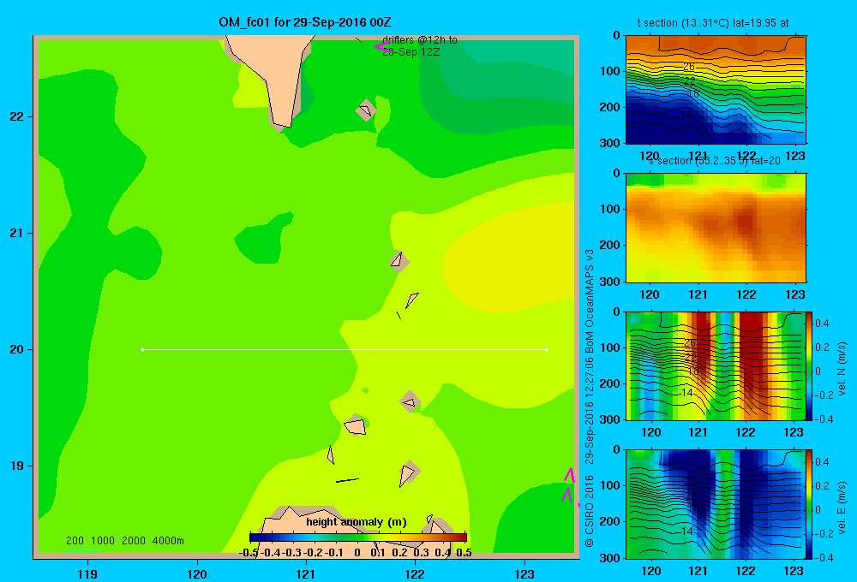This screenshot has height=582, width=857.
Task: Click the island just below latitude 21 near 122
Action: [x=399, y=262]
